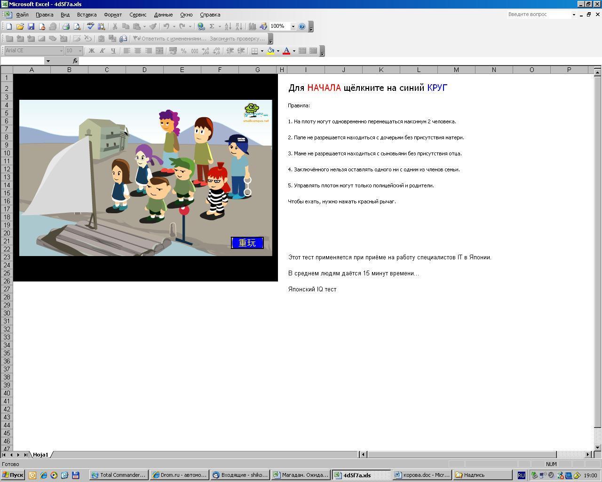This screenshot has height=482, width=602.
Task: Toggle underline formatting (Ч)
Action: pos(113,51)
